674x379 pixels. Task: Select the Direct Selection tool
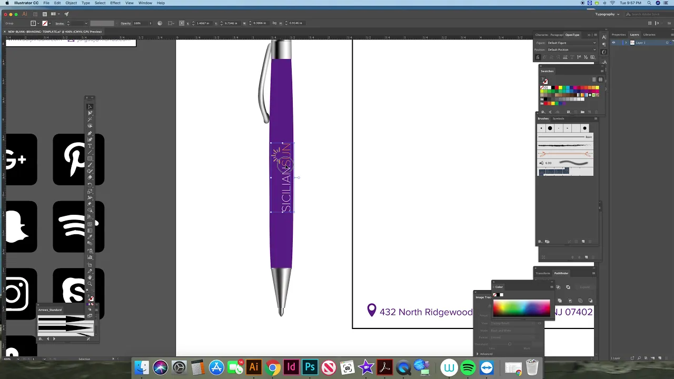click(x=90, y=114)
